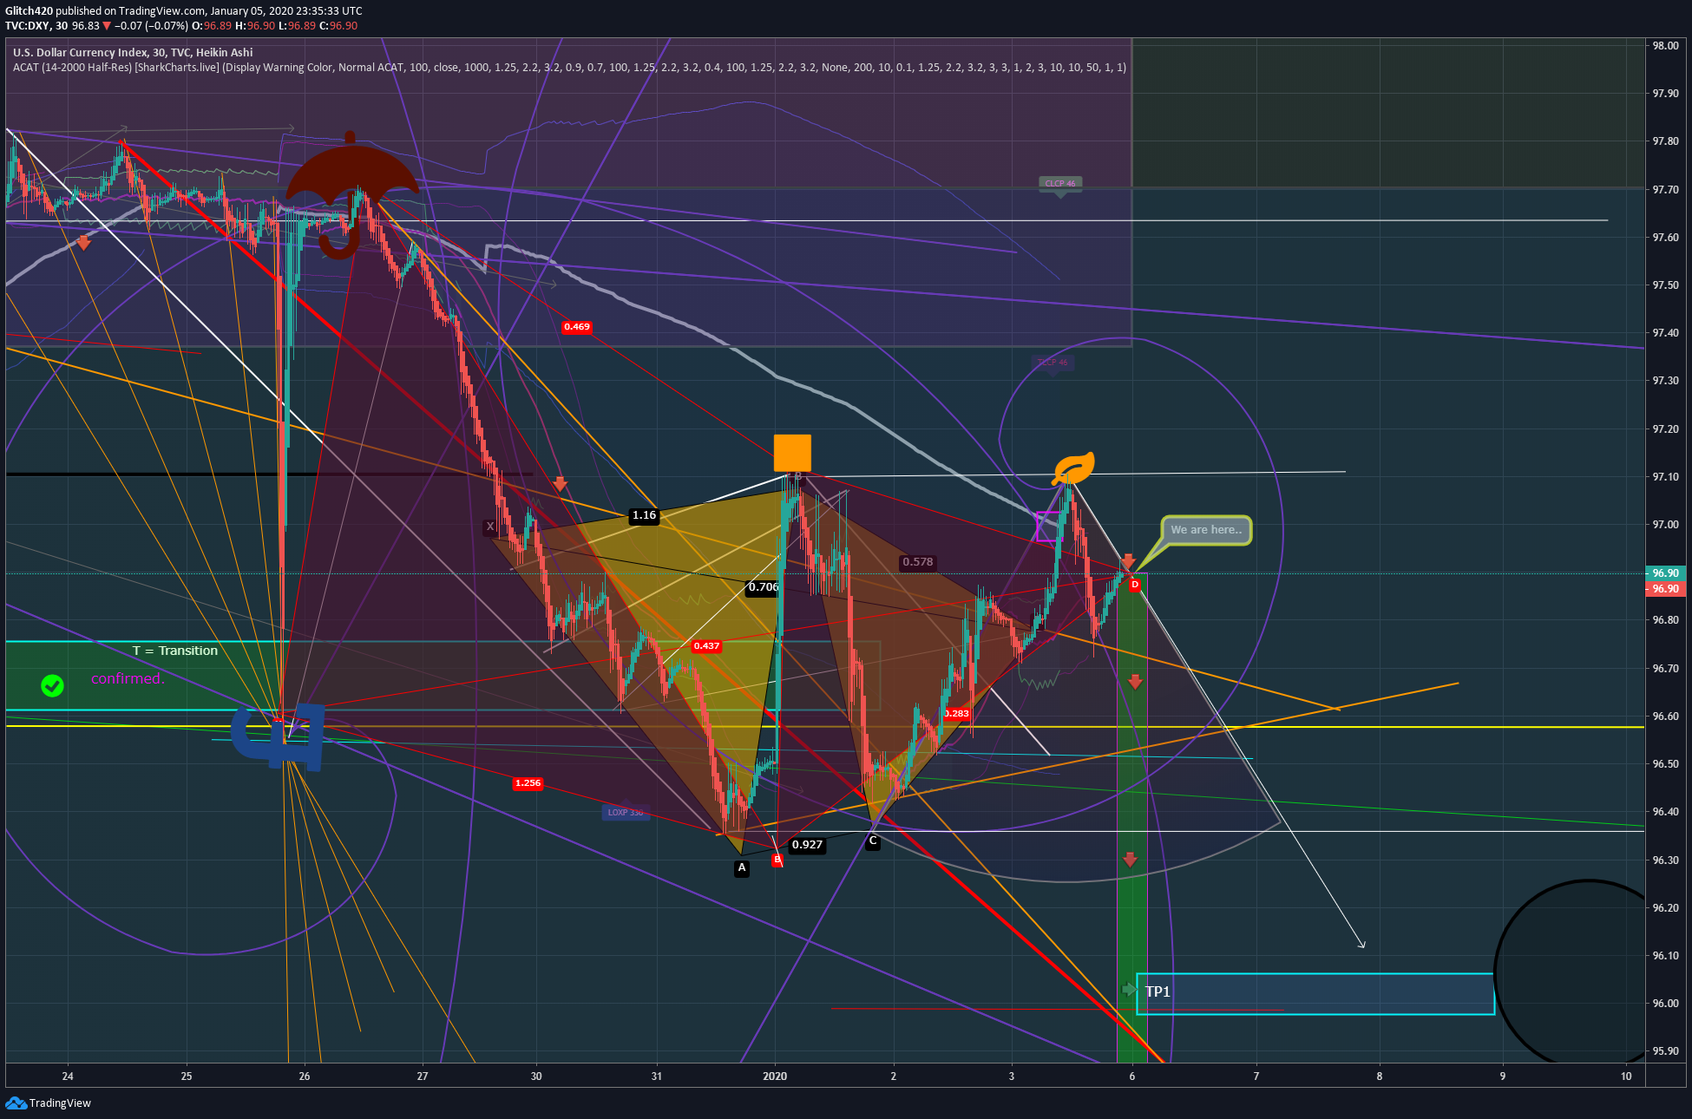Click 96.30 on the price axis
The image size is (1692, 1119).
pos(1665,861)
